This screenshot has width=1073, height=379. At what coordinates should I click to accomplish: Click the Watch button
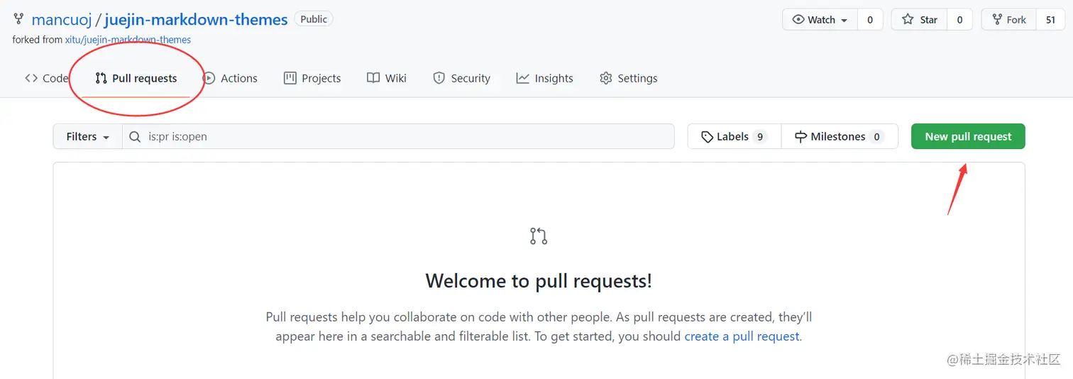820,20
